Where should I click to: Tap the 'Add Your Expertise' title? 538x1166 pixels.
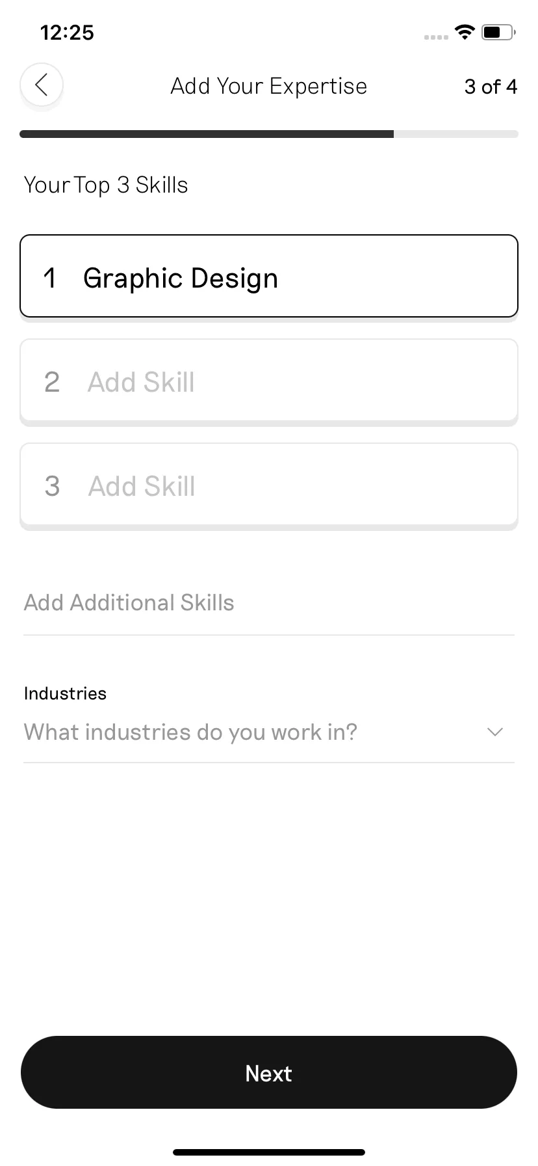[269, 87]
